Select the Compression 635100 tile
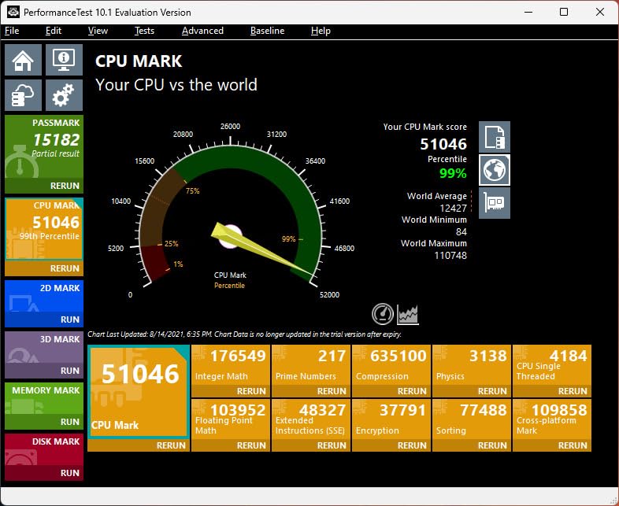Image resolution: width=619 pixels, height=506 pixels. [x=391, y=365]
